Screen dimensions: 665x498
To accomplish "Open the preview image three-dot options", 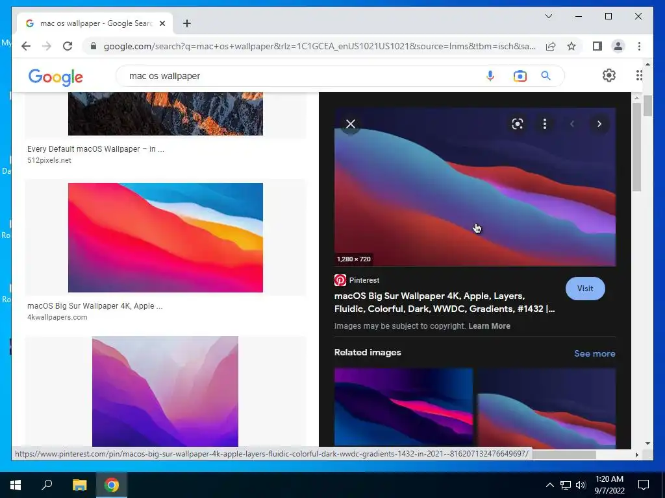I will click(x=545, y=124).
